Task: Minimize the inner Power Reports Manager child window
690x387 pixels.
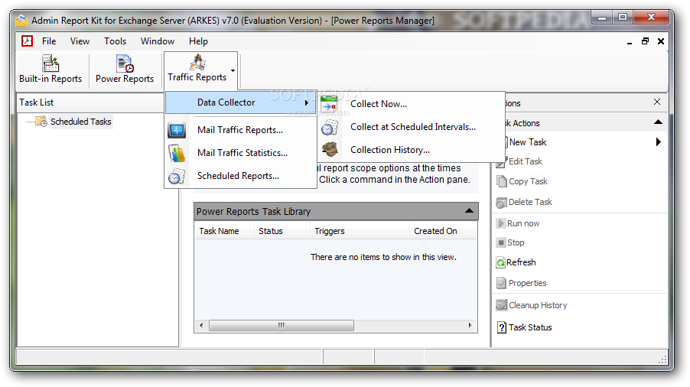Action: click(630, 41)
